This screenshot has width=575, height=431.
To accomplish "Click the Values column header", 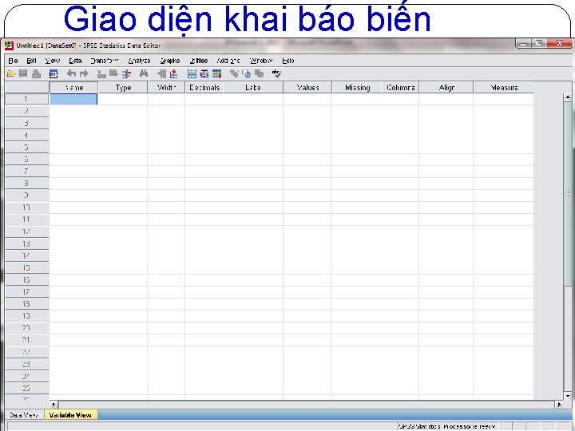I will (307, 88).
